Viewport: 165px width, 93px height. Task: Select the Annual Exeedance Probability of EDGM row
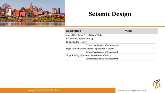point(110,35)
